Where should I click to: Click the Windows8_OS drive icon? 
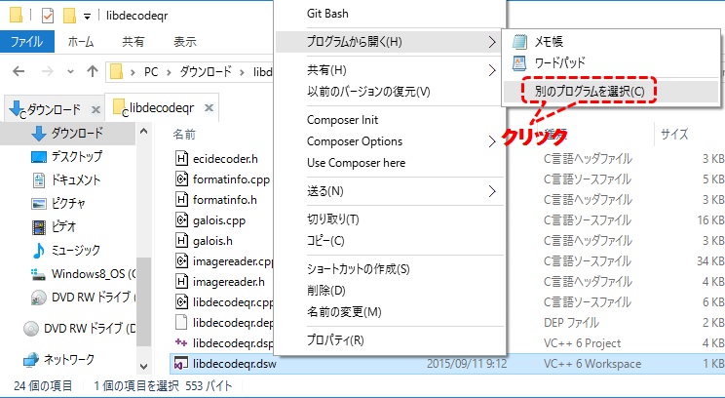39,273
